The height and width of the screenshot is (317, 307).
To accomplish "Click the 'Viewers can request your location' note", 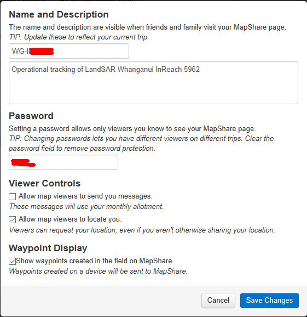I will [x=142, y=230].
